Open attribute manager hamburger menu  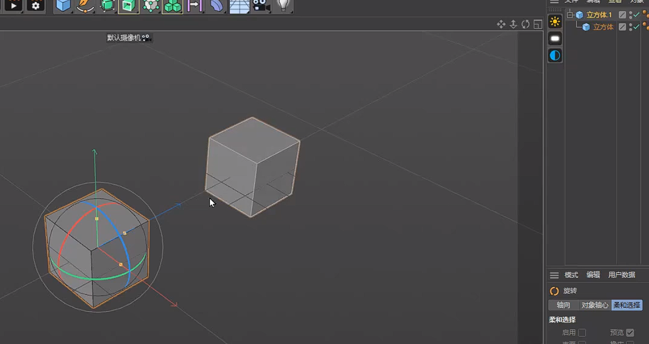coord(554,275)
